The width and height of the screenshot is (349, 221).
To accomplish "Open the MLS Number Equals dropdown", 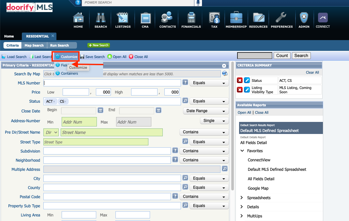I will coord(209,83).
